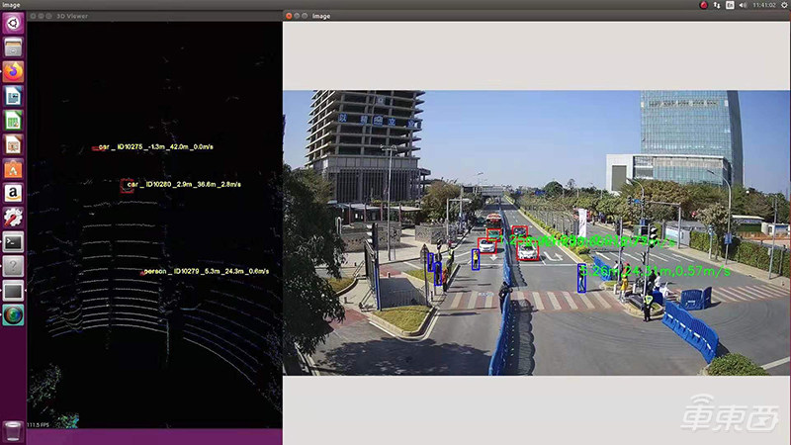Launch Firefox from the dock
The width and height of the screenshot is (791, 445).
pyautogui.click(x=13, y=71)
